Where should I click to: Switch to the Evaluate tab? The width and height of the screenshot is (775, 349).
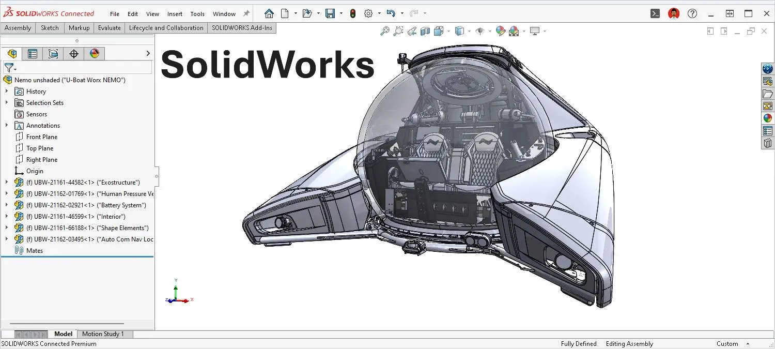110,28
